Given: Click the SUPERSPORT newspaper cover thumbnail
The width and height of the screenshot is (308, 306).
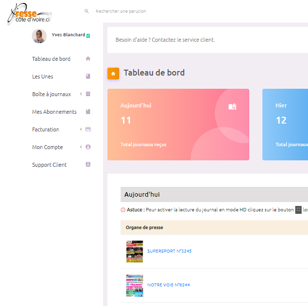Looking at the screenshot, I should (134, 252).
